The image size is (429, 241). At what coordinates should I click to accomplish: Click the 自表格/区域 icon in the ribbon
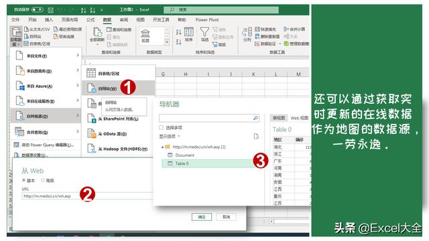[26, 43]
